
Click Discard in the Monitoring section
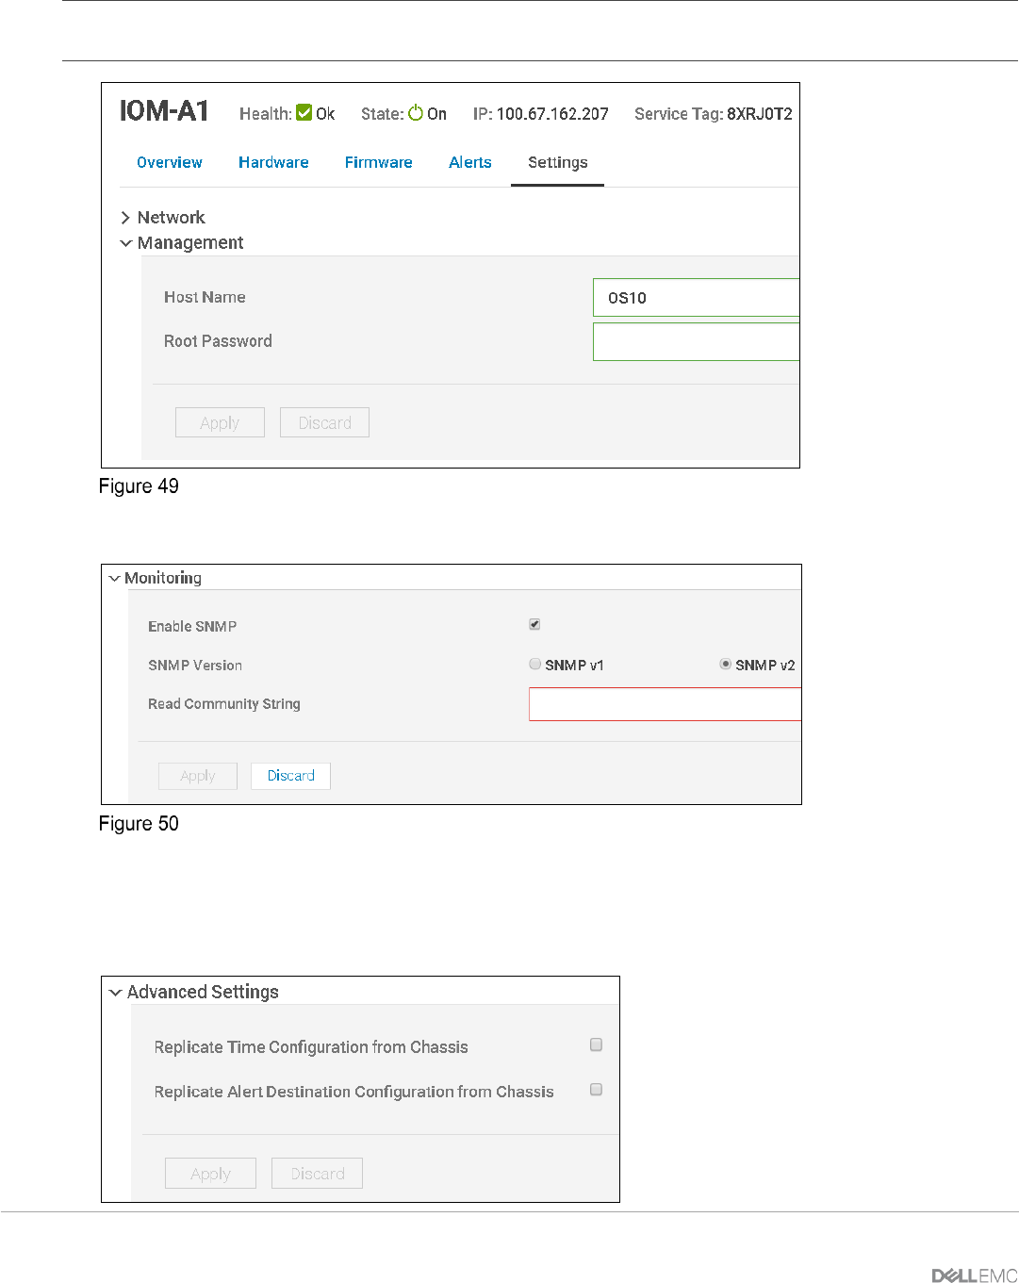290,776
